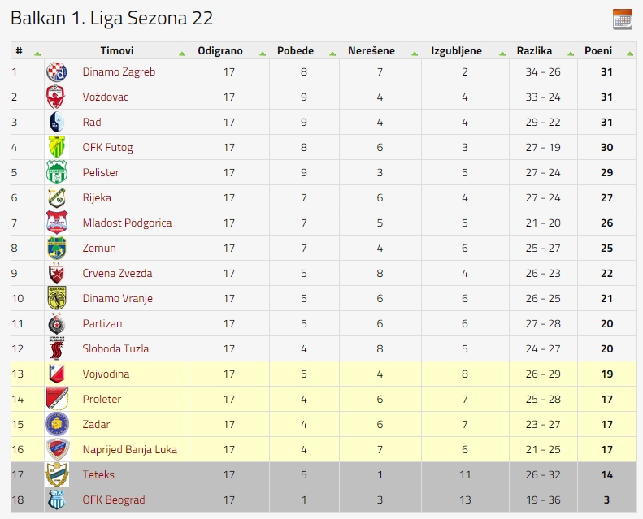Select the Zadar round blue logo

tap(57, 424)
